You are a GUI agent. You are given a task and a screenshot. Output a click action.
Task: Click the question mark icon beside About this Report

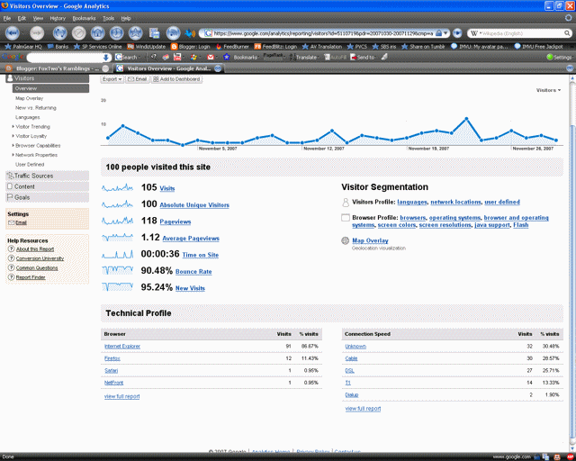coord(11,249)
